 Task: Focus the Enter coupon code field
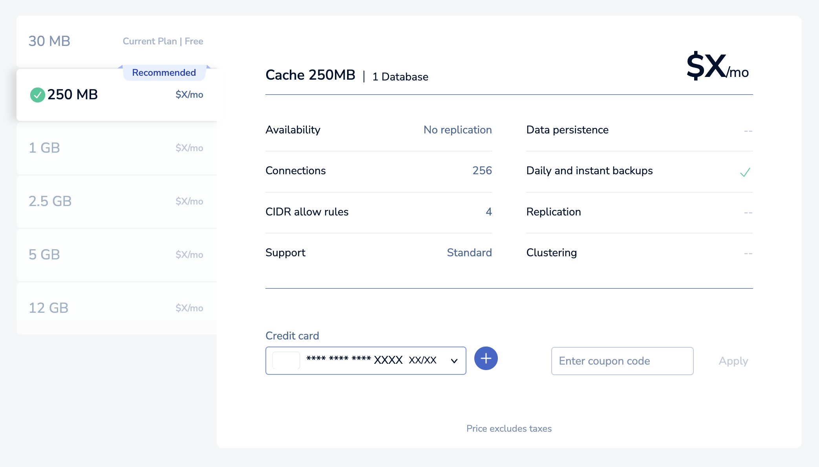click(622, 361)
